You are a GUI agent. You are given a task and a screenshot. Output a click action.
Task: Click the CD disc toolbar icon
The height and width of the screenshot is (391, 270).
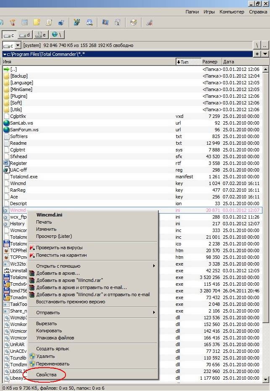click(x=134, y=22)
